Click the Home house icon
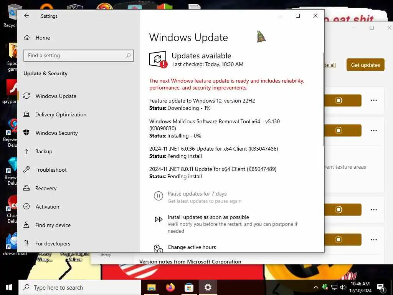Screen dimensions: 393x295 click(x=27, y=38)
